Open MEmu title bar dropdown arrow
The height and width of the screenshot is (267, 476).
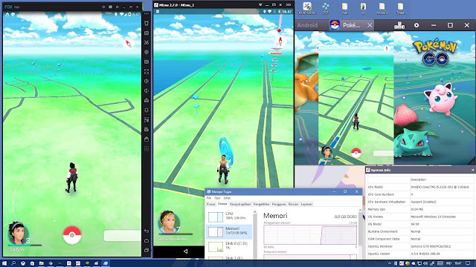tap(260, 5)
